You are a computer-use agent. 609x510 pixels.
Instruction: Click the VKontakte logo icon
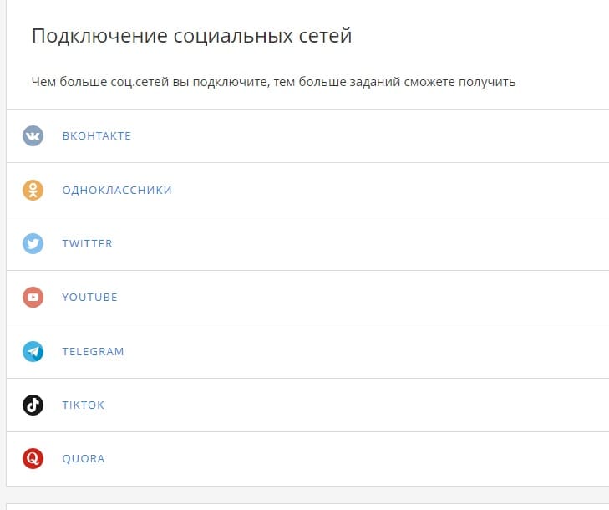click(x=33, y=136)
